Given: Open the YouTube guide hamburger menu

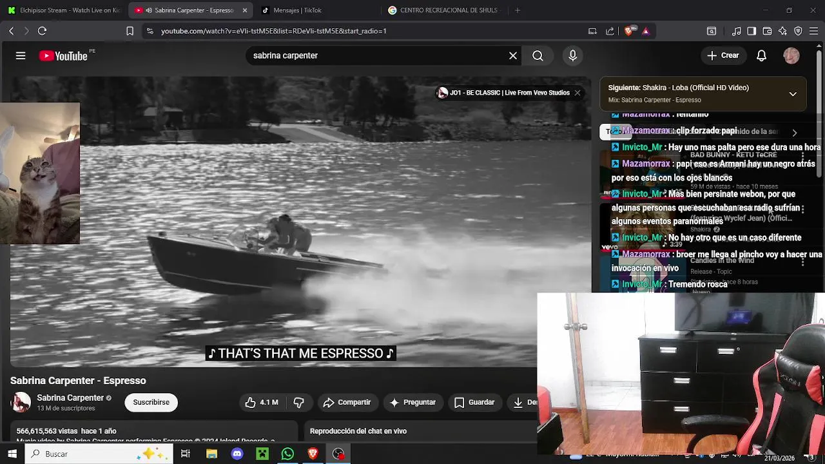Looking at the screenshot, I should point(21,56).
